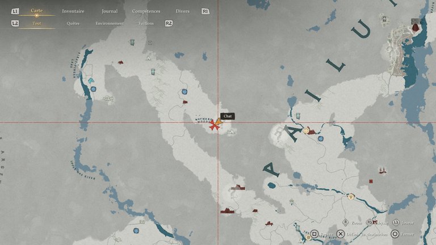Filter map by Quêtes
Viewport: 436px width, 245px height.
[73, 23]
